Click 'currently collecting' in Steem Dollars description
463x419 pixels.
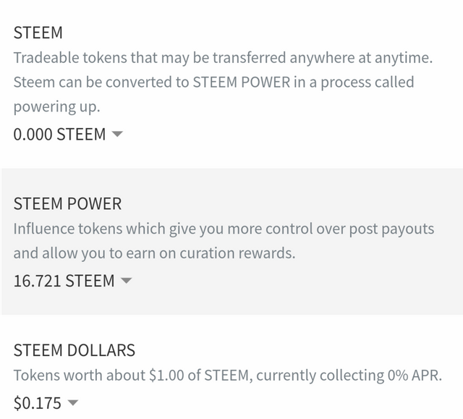(x=320, y=376)
